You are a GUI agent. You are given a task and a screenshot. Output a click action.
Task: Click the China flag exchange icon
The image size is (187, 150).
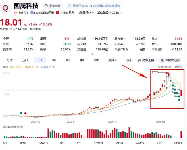tap(58, 13)
